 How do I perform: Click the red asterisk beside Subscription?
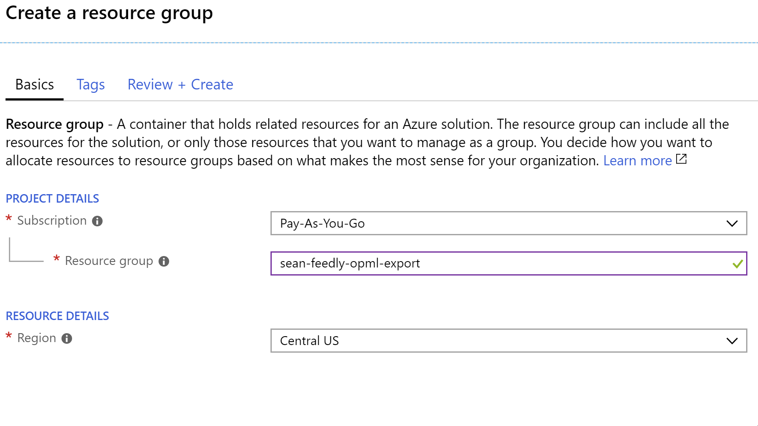click(8, 217)
